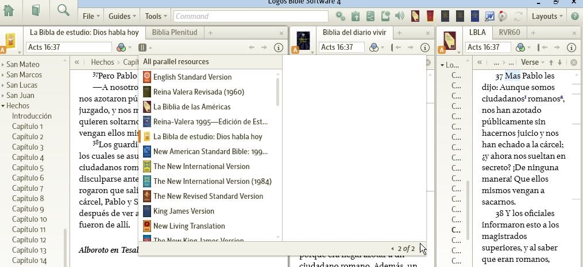Viewport: 583px width, 267px height.
Task: Open the Help question mark icon
Action: click(574, 16)
